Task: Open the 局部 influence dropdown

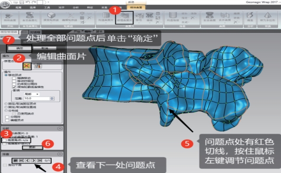Action: (x=32, y=94)
